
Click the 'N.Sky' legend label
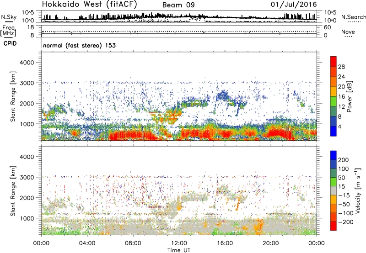(x=9, y=17)
